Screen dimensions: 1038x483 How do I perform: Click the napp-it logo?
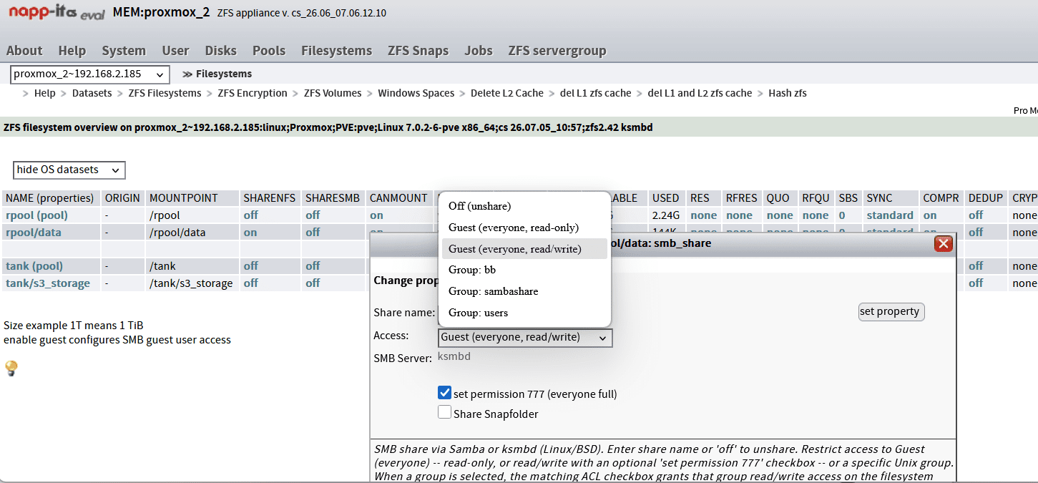point(57,13)
